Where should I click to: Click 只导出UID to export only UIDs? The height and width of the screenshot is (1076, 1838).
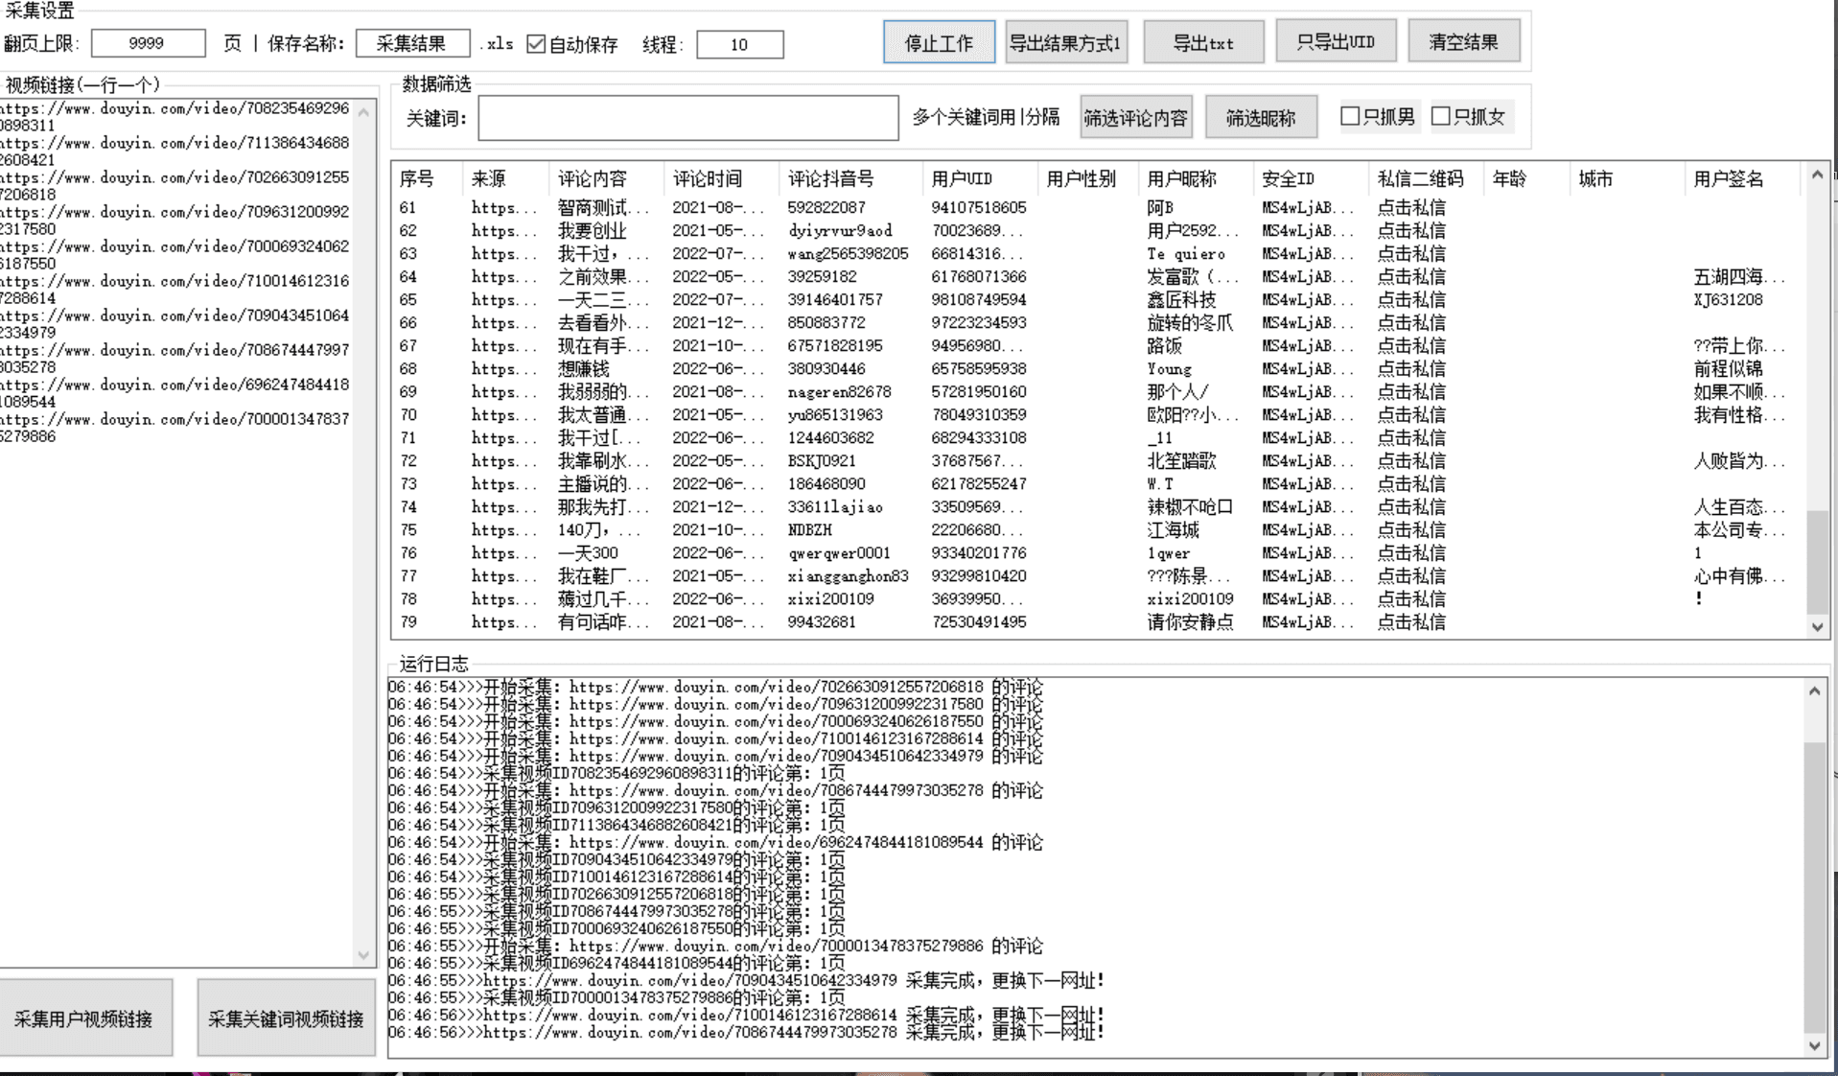(x=1336, y=41)
